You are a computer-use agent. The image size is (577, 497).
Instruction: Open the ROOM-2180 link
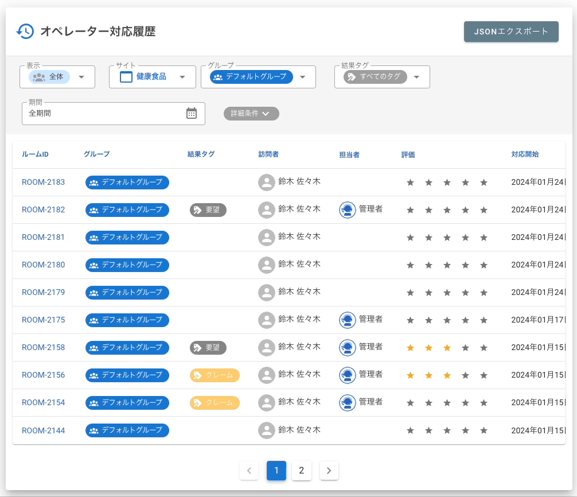tap(43, 265)
